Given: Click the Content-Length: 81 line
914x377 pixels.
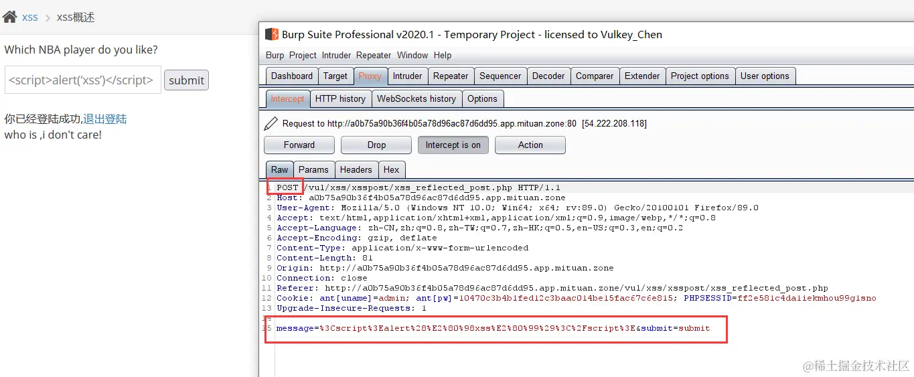Looking at the screenshot, I should coord(325,258).
